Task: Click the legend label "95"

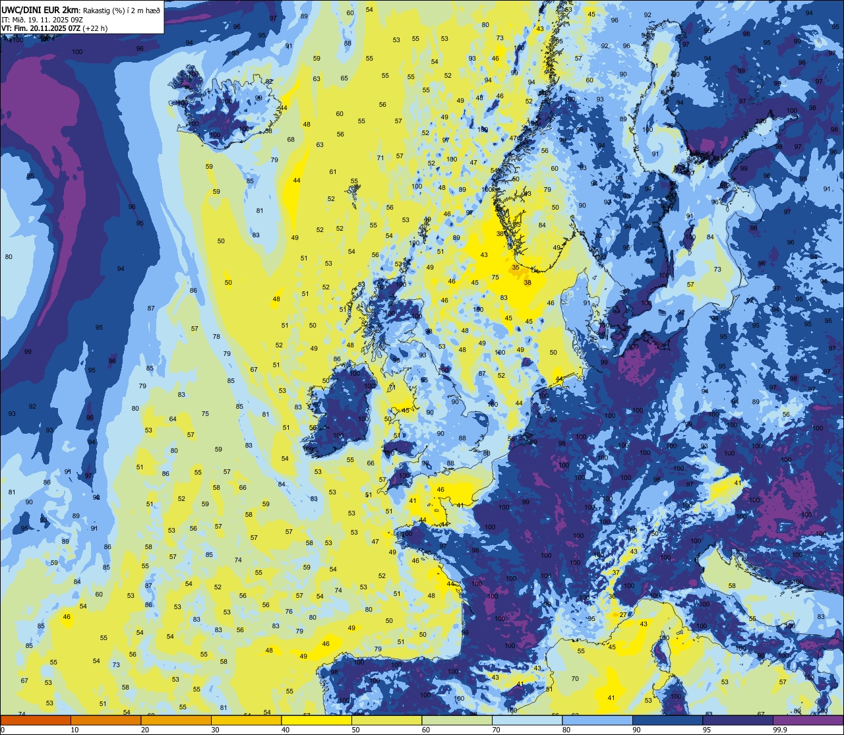Action: click(x=707, y=730)
